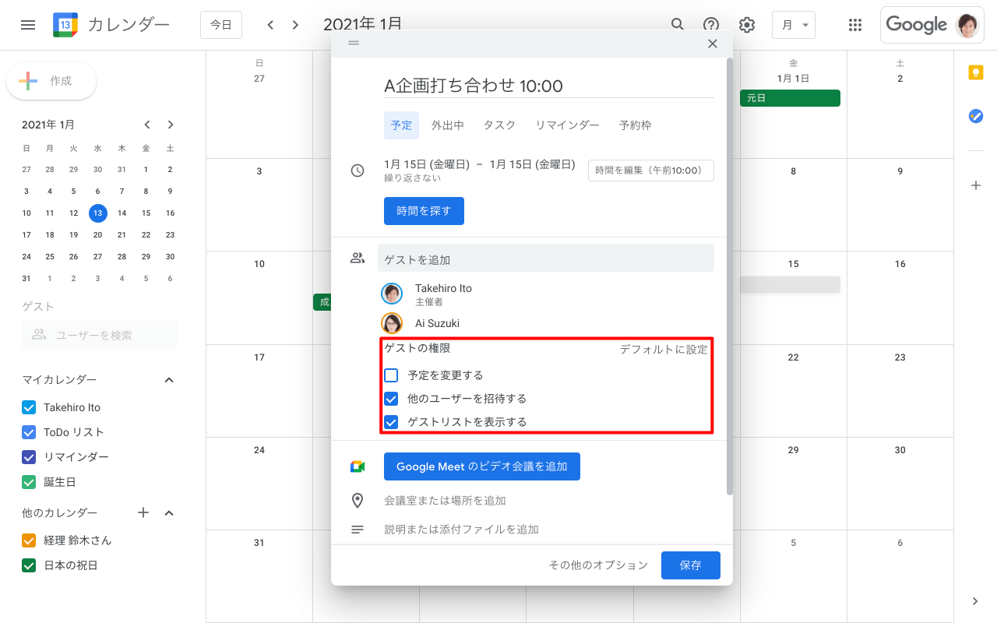Viewport: 997px width, 623px height.
Task: Select the 予約枠 tab
Action: click(636, 125)
